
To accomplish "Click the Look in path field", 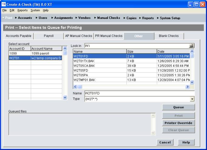I will [137, 46].
